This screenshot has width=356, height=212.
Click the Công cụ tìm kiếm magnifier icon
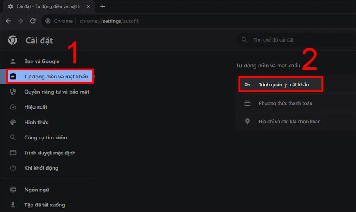pyautogui.click(x=13, y=138)
